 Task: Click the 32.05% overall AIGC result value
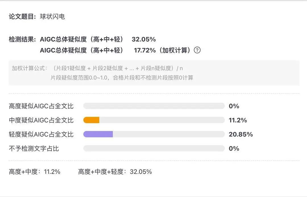pyautogui.click(x=144, y=39)
